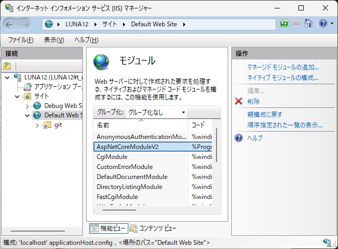Open breadcrumb arrow after Default Web Site
The height and width of the screenshot is (249, 338).
[184, 24]
